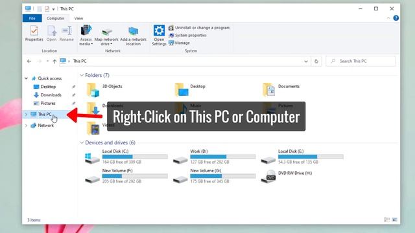The width and height of the screenshot is (415, 233).
Task: Click "175 GB free of 345 GB" text
Action: click(x=209, y=181)
